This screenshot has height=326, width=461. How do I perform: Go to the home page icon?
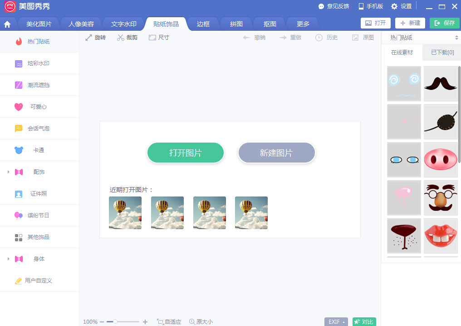7,24
